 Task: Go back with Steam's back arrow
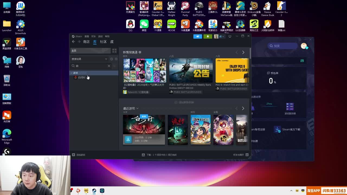point(73,42)
